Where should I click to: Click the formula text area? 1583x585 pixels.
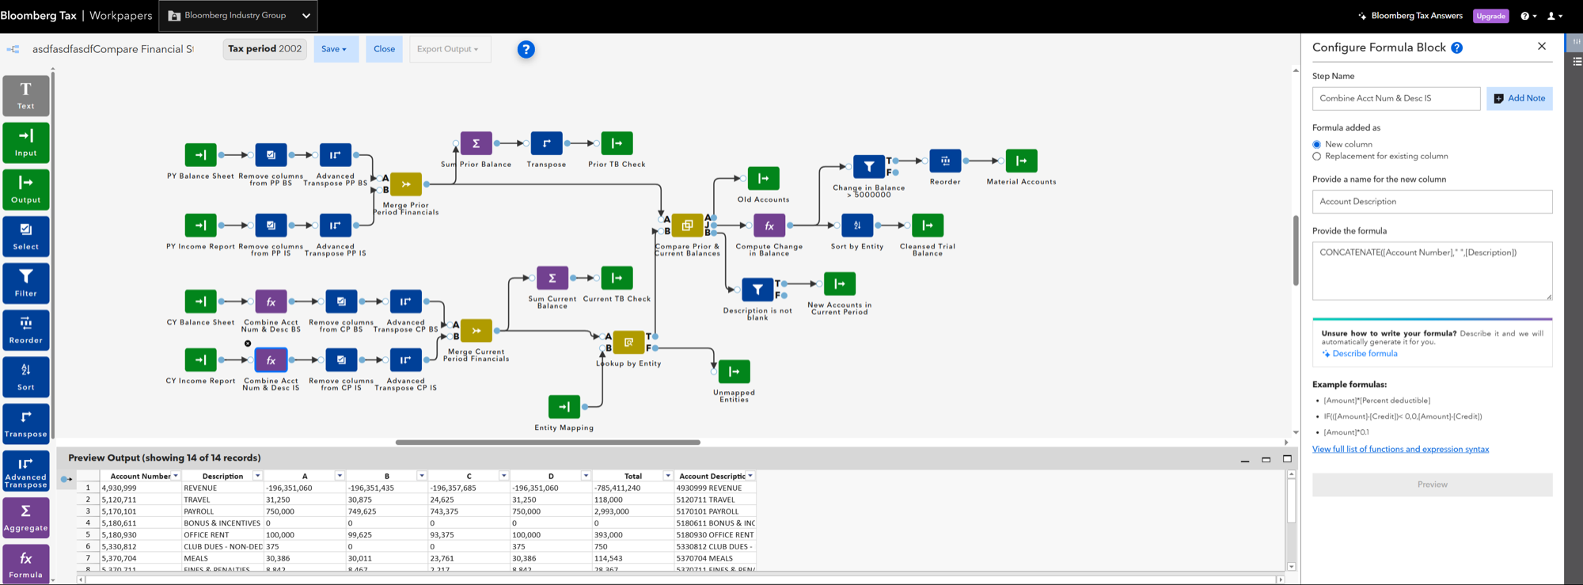coord(1432,271)
